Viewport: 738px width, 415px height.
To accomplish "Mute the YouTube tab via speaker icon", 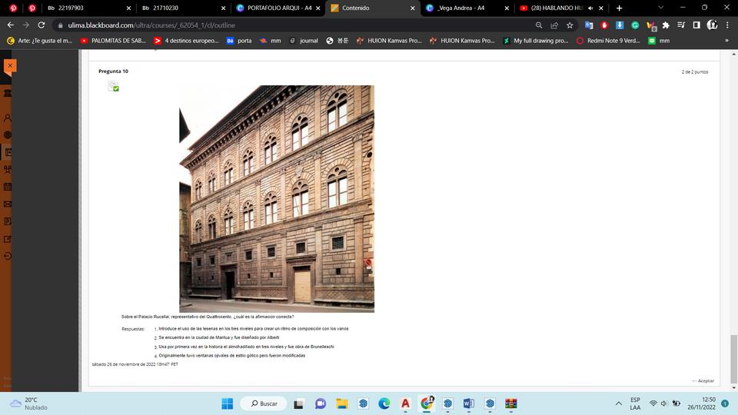I will point(590,8).
